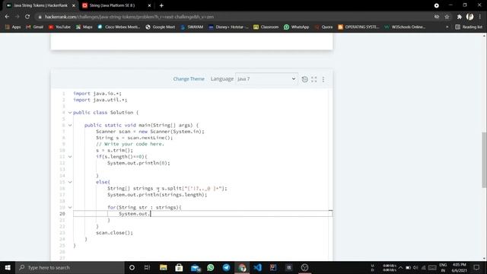Viewport: 487px width, 274px height.
Task: Open WhatsApp bookmark
Action: point(296,27)
